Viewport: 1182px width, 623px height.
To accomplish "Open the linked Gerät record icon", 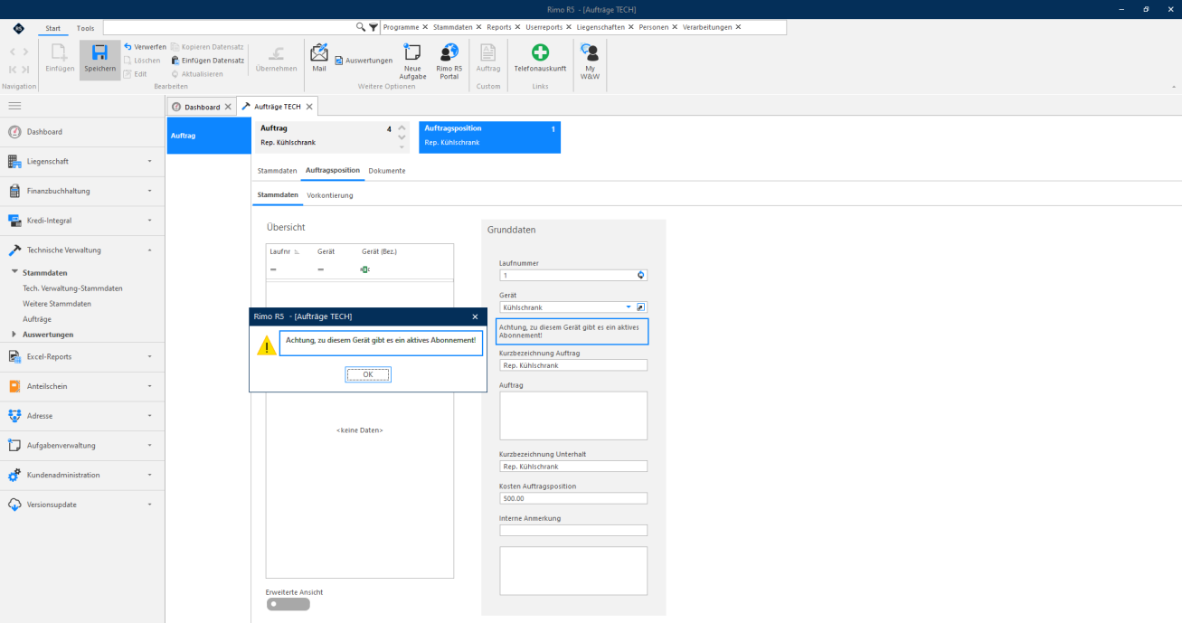I will click(x=641, y=307).
